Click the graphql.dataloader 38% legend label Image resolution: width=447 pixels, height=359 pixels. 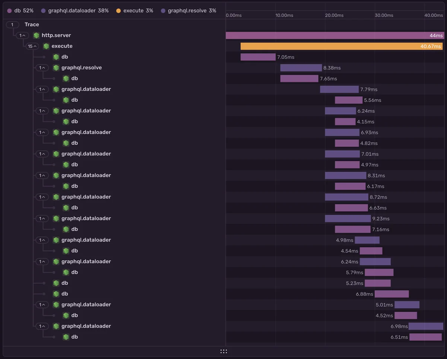78,11
